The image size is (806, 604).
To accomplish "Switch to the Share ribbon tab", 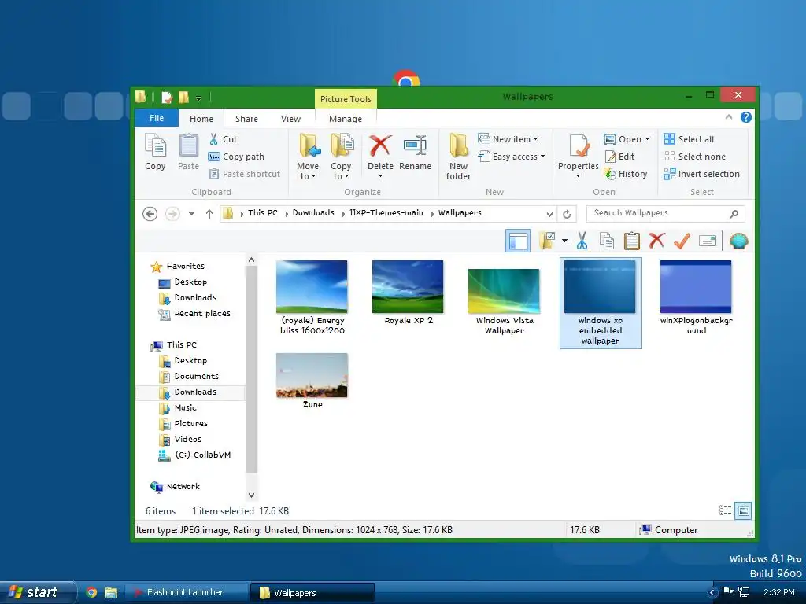I will pos(246,119).
